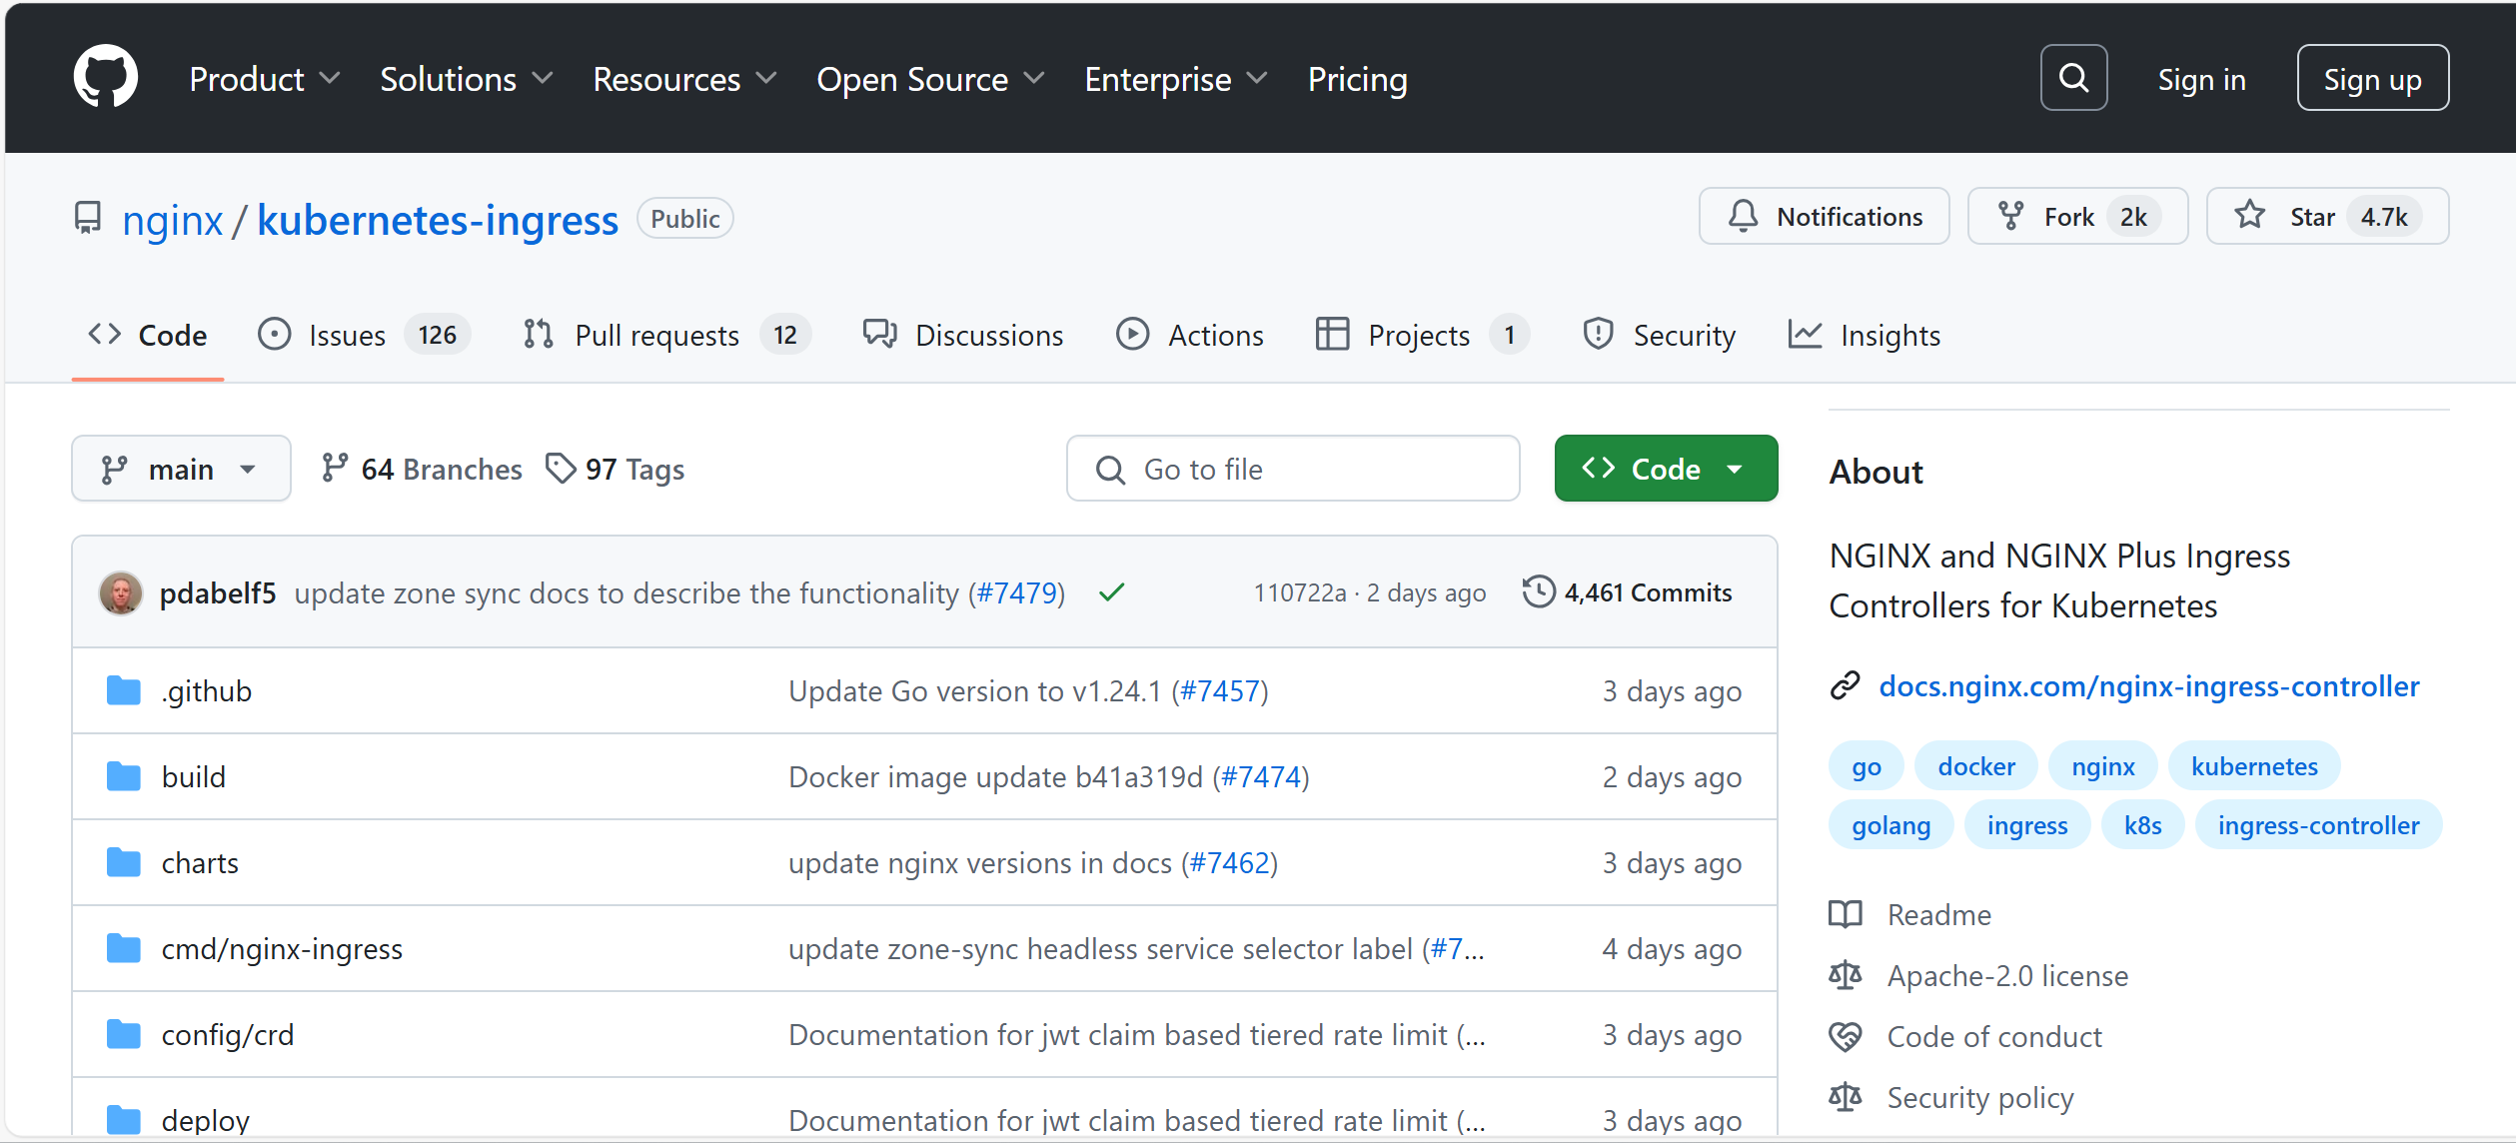
Task: Click in the Go to file field
Action: [x=1293, y=469]
